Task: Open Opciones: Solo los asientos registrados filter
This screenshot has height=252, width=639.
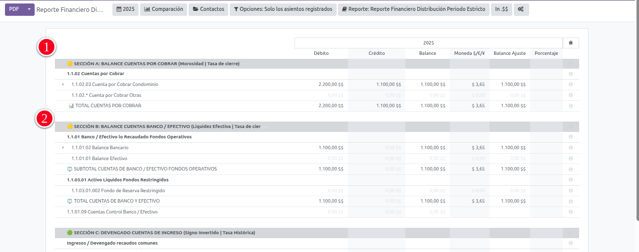Action: tap(283, 9)
